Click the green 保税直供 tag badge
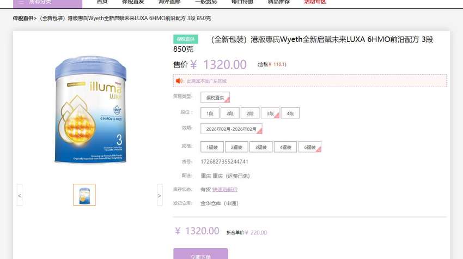 (x=185, y=39)
